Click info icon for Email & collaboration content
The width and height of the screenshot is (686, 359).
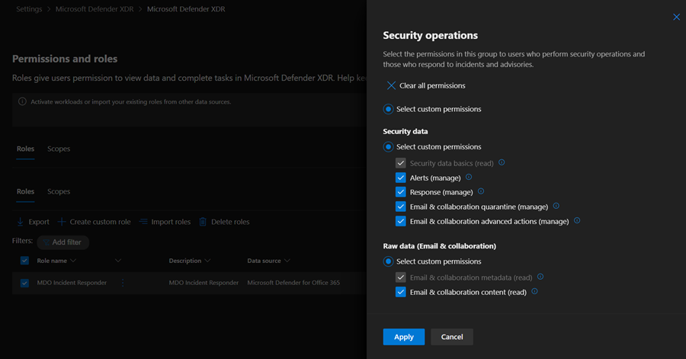pyautogui.click(x=534, y=292)
